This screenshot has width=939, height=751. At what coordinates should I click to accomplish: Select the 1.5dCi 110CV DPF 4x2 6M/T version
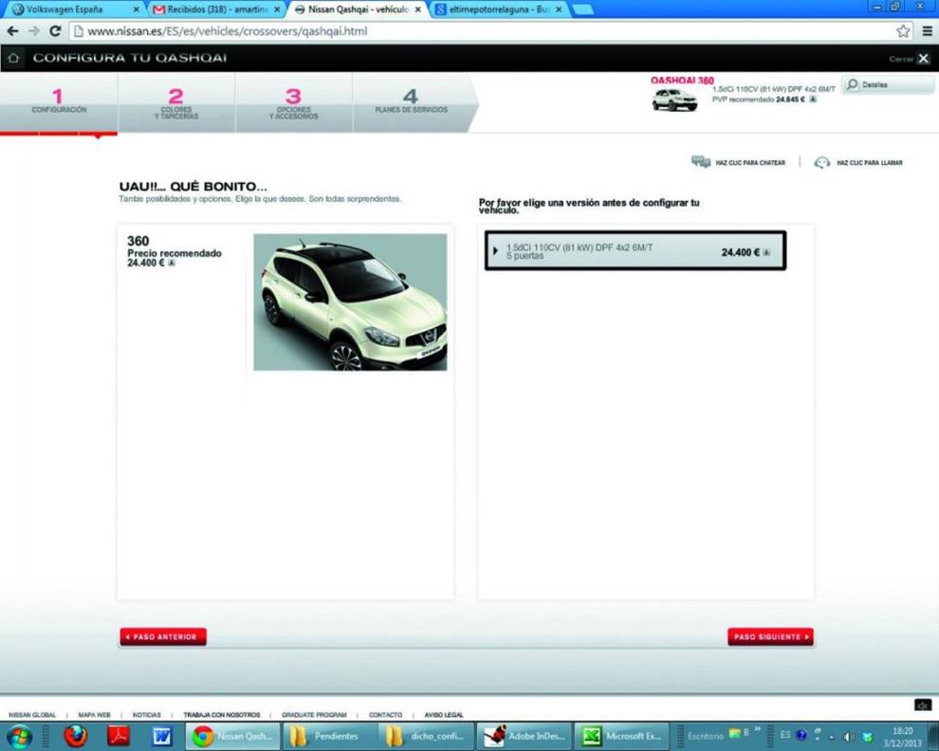[x=635, y=251]
